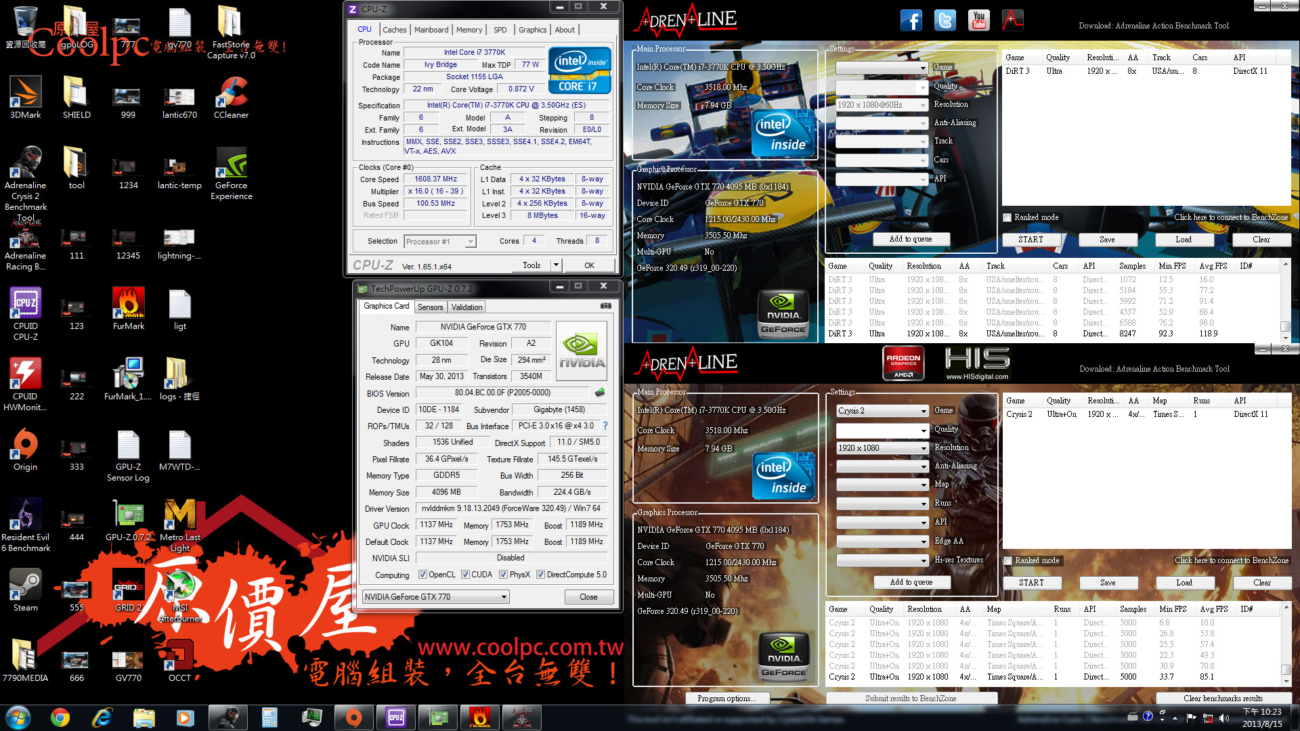Click GPU-Z screenshot camera icon
This screenshot has width=1300, height=731.
[x=605, y=306]
